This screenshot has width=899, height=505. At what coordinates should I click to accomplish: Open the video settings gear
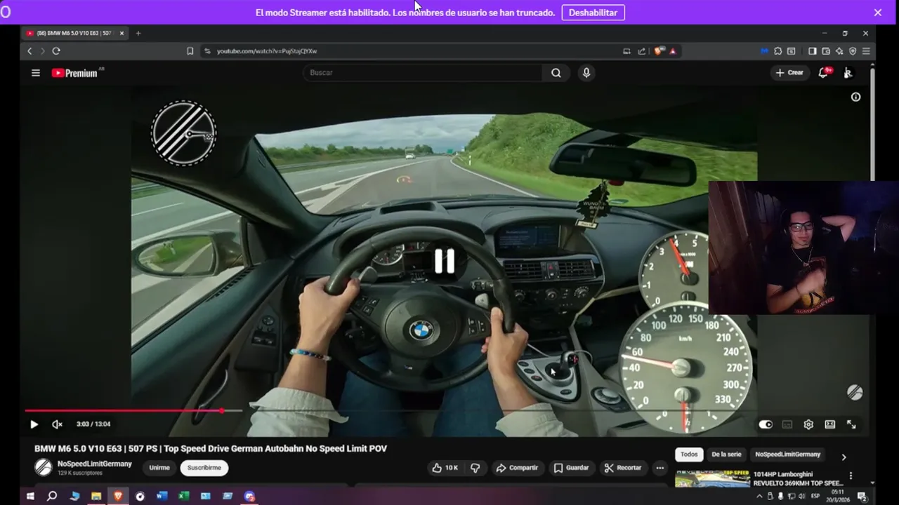point(808,424)
